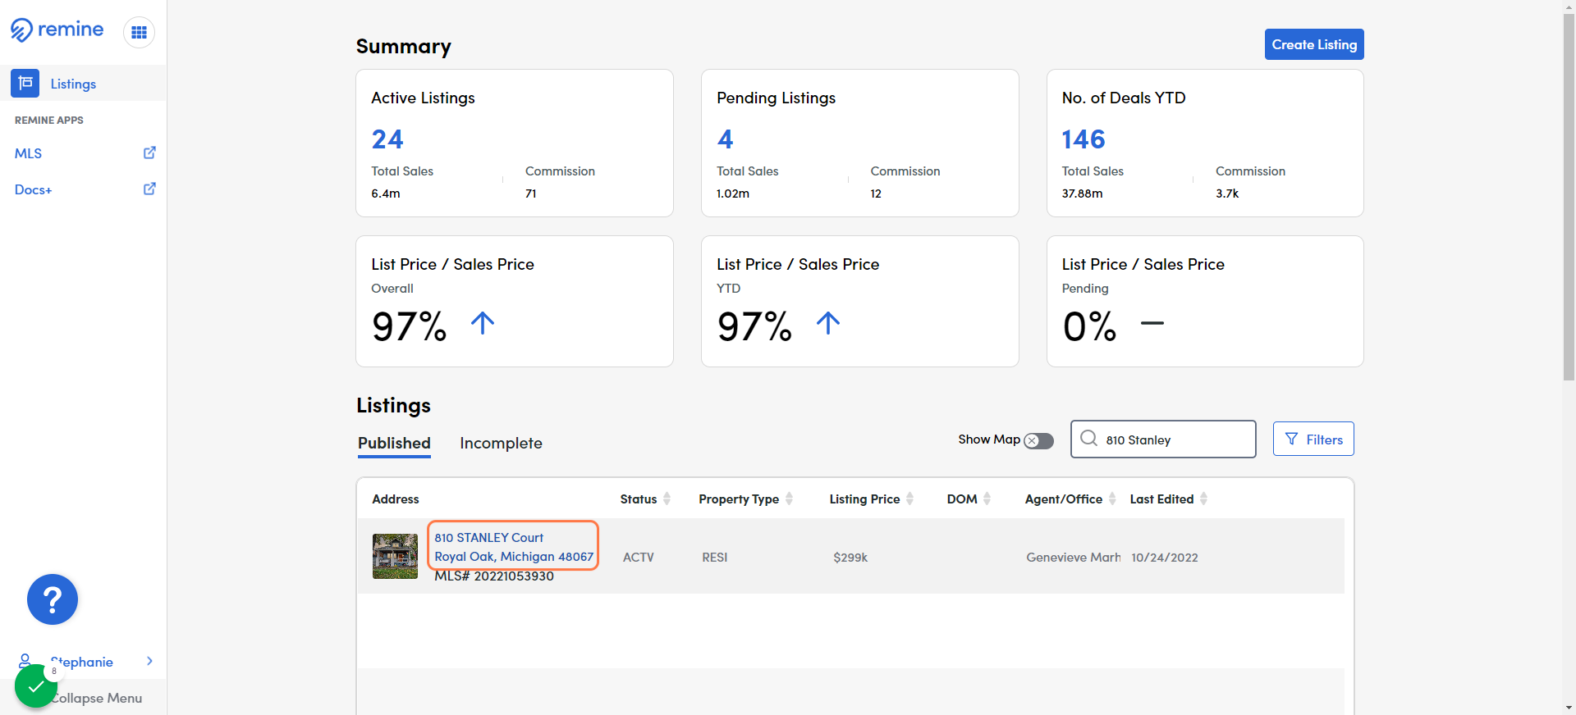This screenshot has height=715, width=1576.
Task: Switch to the Incomplete tab
Action: click(x=501, y=444)
